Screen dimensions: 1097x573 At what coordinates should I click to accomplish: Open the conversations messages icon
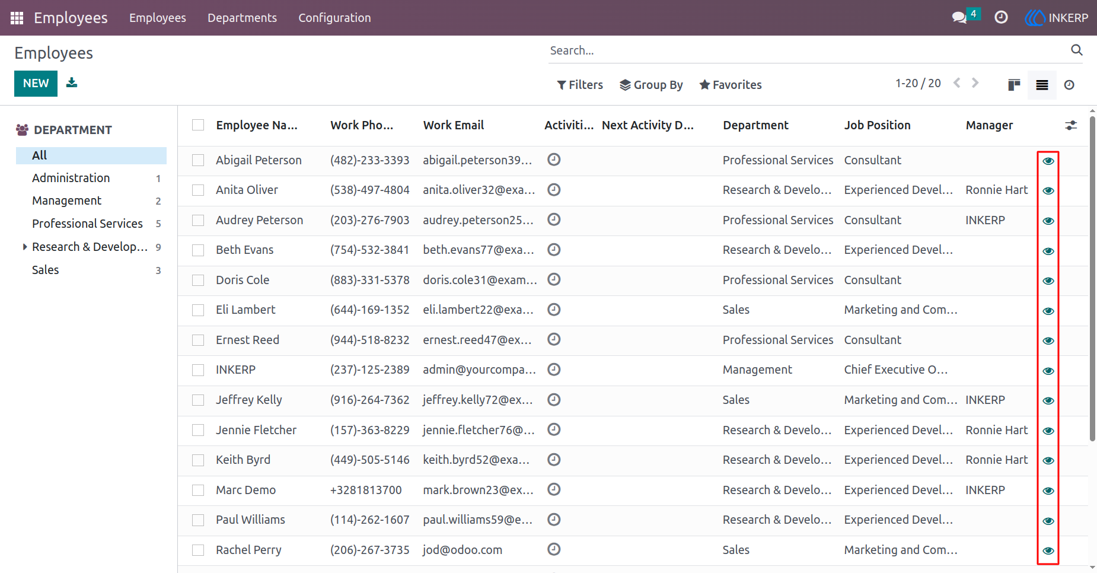pos(959,18)
